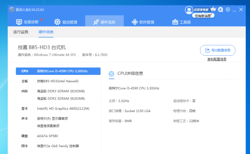Click the 驱动人生 app logo icon
This screenshot has width=250, height=154.
click(x=12, y=10)
